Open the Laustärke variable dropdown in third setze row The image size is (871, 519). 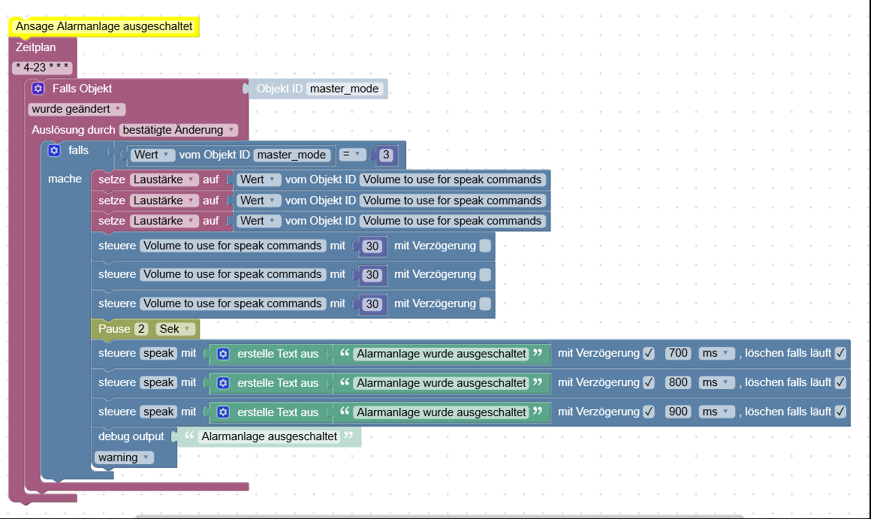pos(164,221)
